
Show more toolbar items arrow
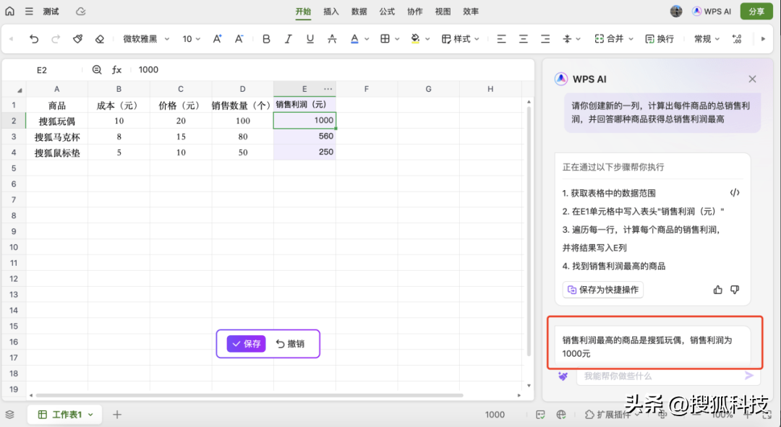(x=763, y=39)
